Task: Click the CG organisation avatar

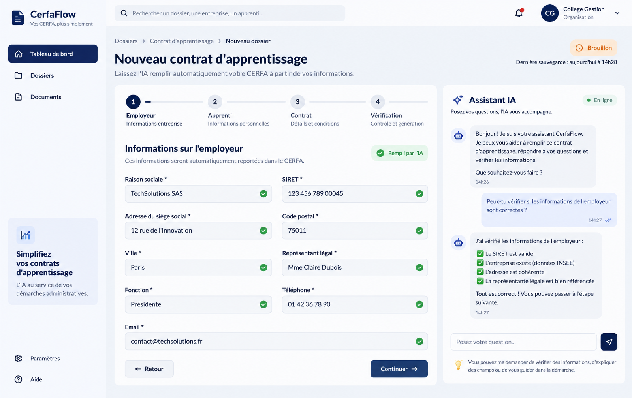Action: (550, 13)
